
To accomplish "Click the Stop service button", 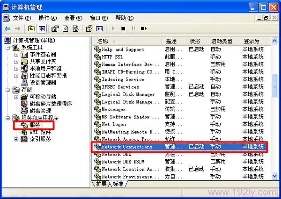I will click(123, 28).
